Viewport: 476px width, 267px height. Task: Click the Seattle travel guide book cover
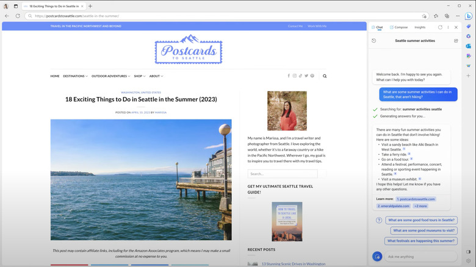(287, 222)
